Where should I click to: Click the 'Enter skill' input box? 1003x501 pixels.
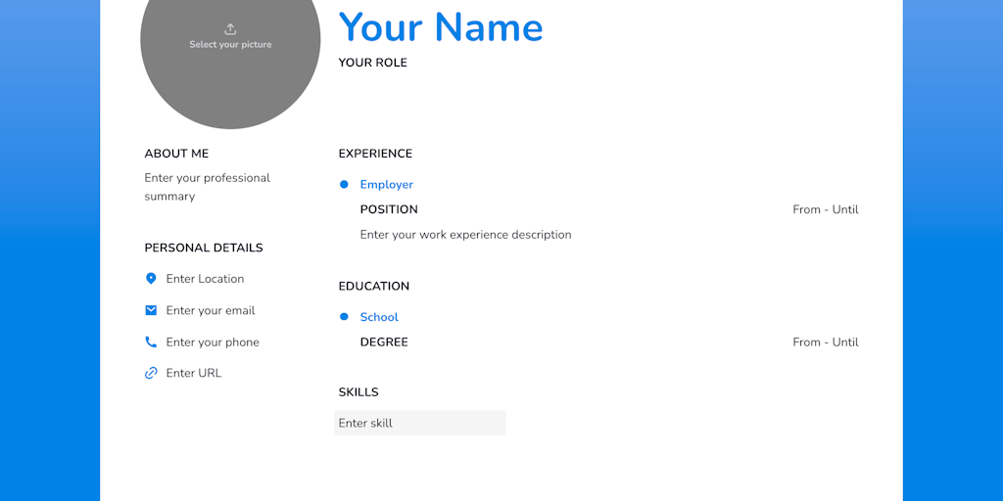coord(420,423)
